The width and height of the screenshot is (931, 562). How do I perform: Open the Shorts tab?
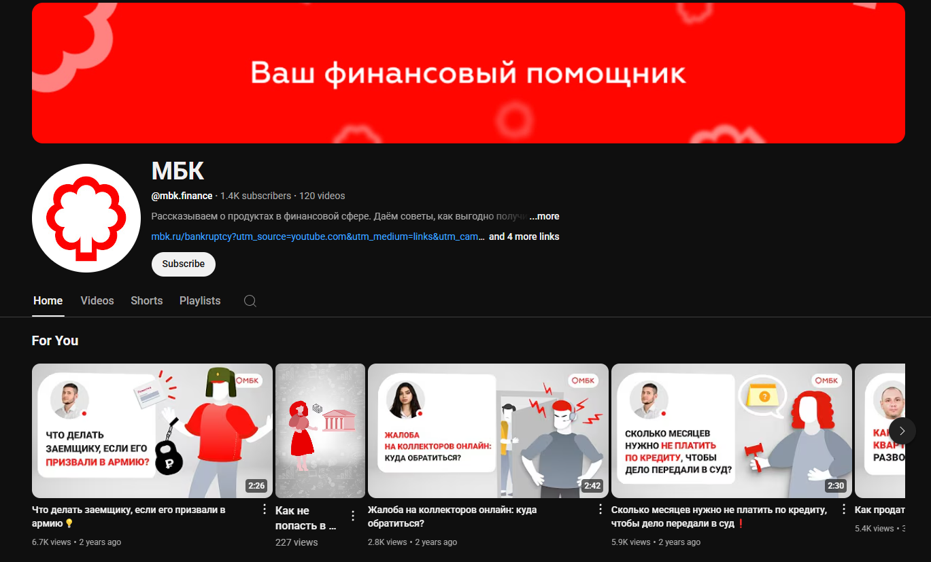coord(146,300)
